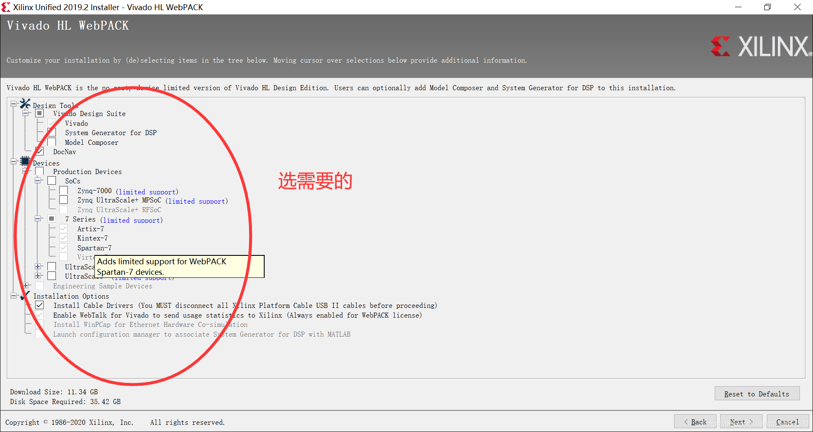Uncheck Install Cable Drivers checkbox
Viewport: 813px width, 432px height.
point(39,305)
